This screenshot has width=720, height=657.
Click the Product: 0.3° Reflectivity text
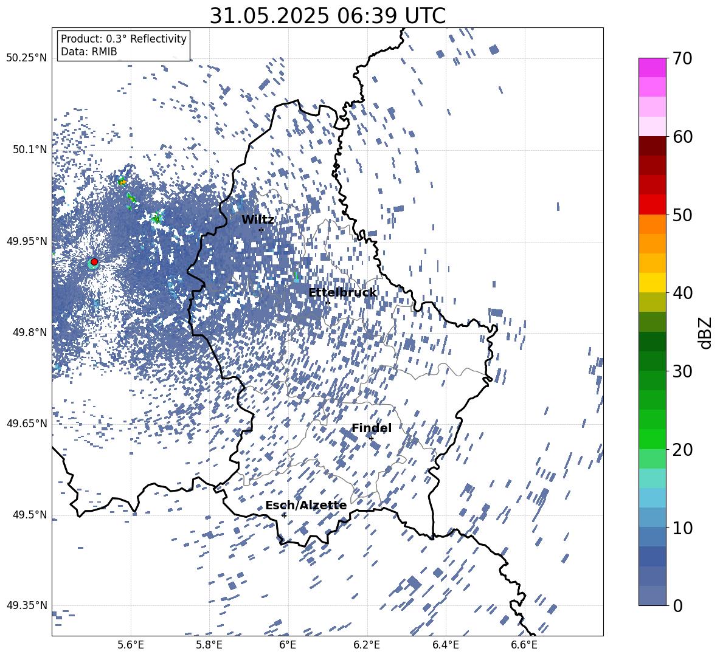tap(123, 39)
